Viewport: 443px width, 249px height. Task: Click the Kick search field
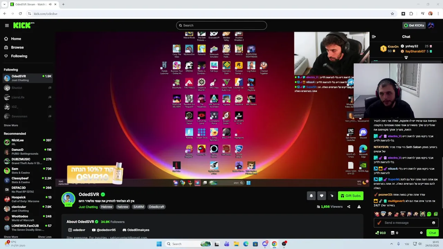coord(221,25)
